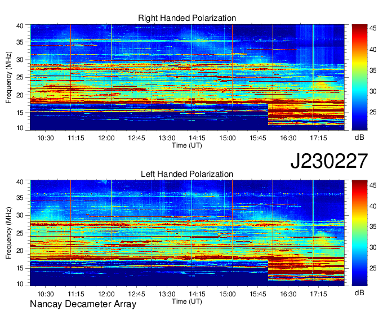Click the 13:30 tick label on bottom plot
The height and width of the screenshot is (311, 383).
[167, 294]
